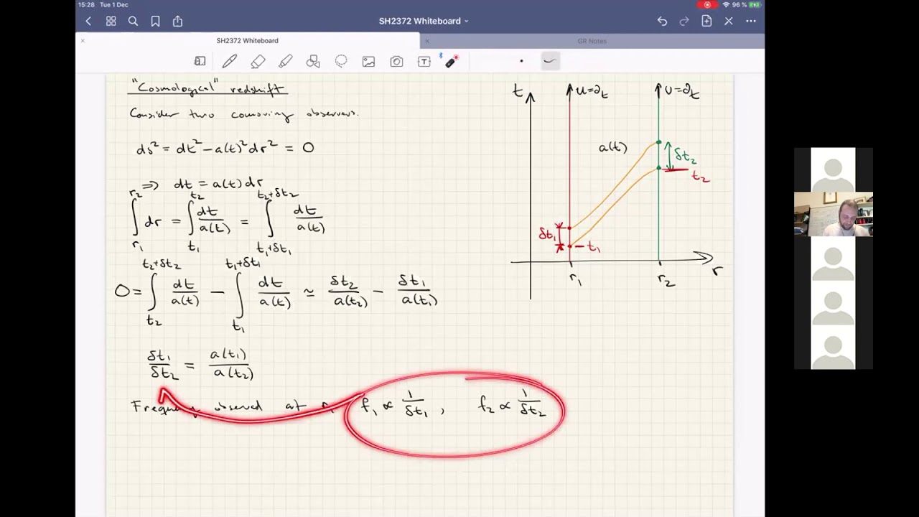919x517 pixels.
Task: Go back using the left chevron
Action: tap(88, 22)
